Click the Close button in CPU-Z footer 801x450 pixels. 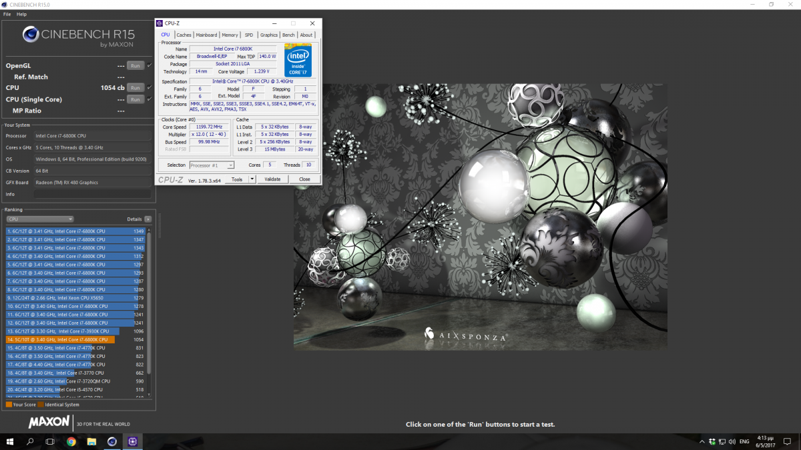pos(304,179)
